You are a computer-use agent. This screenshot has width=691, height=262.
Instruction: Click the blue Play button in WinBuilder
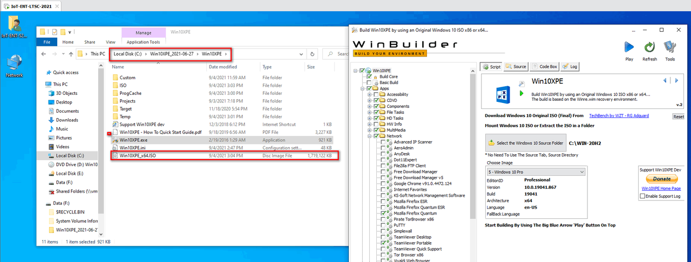(629, 48)
